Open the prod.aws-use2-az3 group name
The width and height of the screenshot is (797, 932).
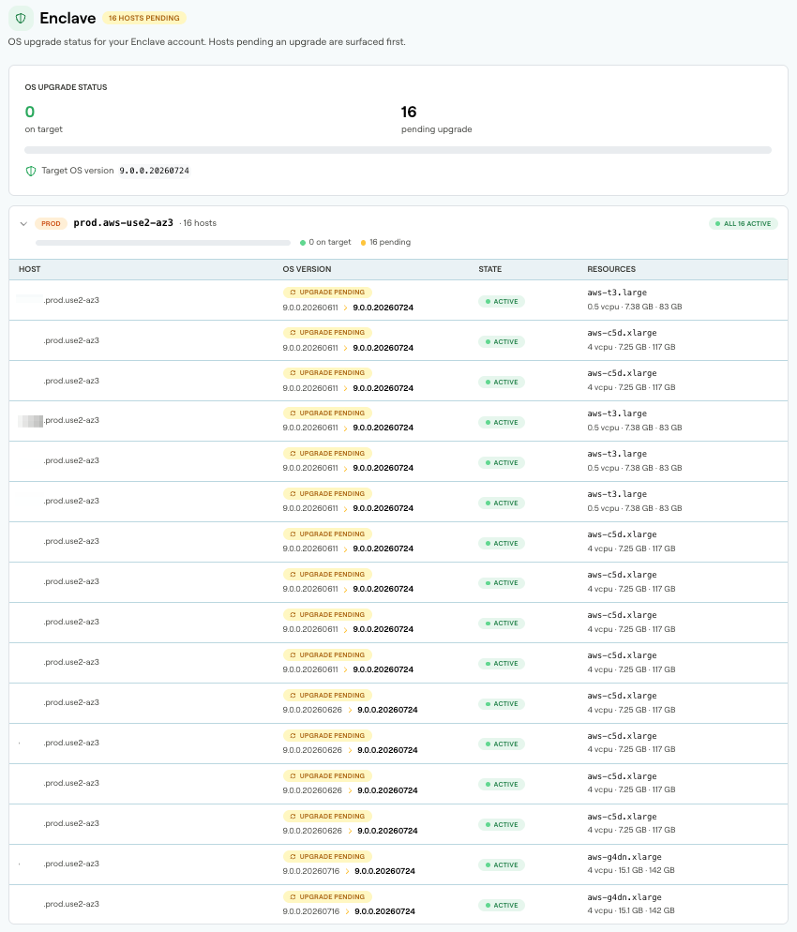tap(123, 223)
